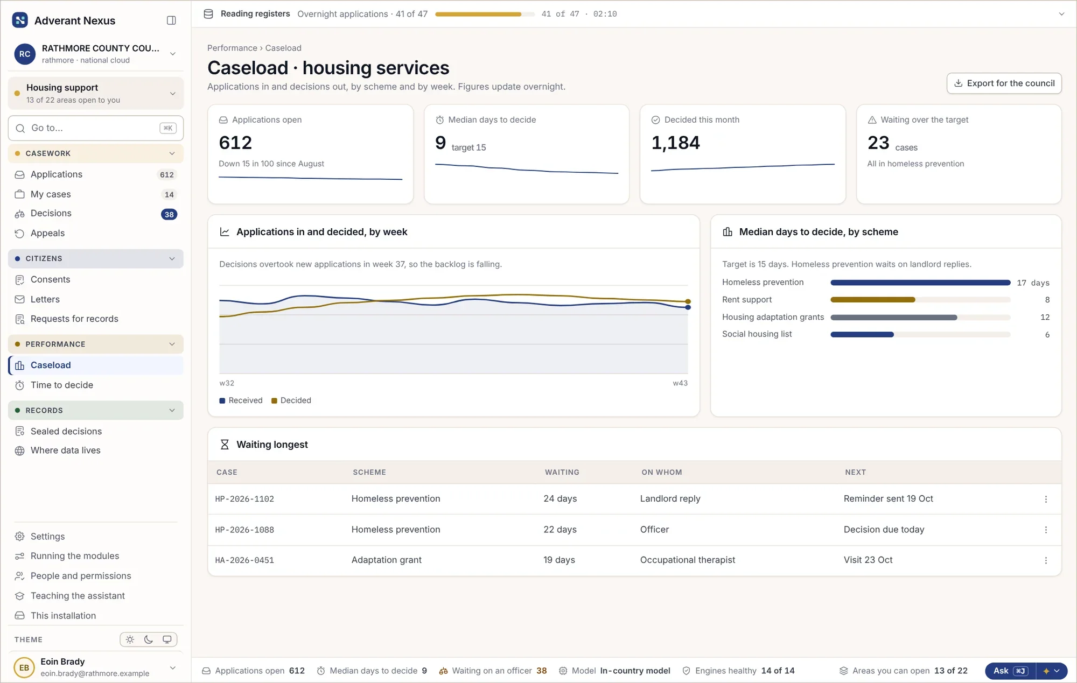Viewport: 1077px width, 683px height.
Task: Click the Adverant Nexus logo icon
Action: click(20, 20)
